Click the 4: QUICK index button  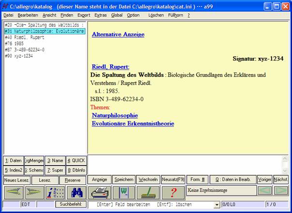point(75,160)
